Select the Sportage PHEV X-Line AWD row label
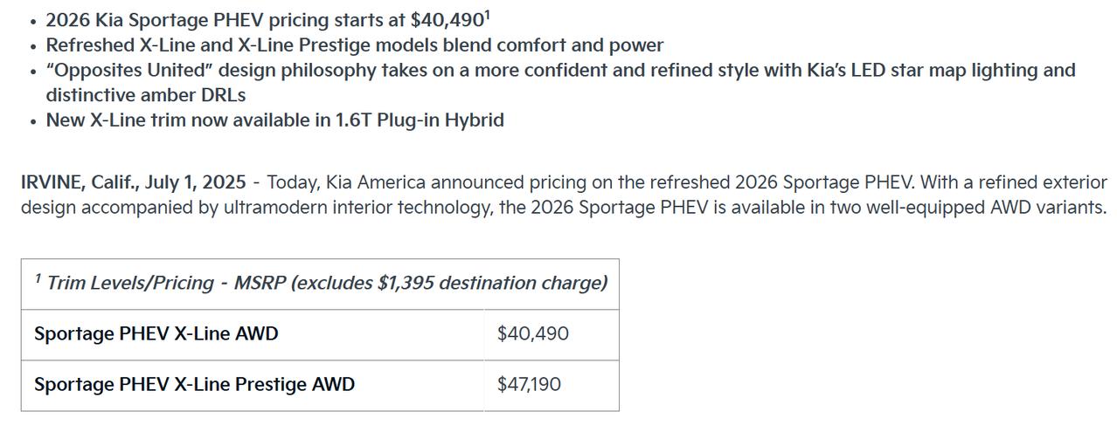Viewport: 1117px width, 425px height. click(x=156, y=334)
